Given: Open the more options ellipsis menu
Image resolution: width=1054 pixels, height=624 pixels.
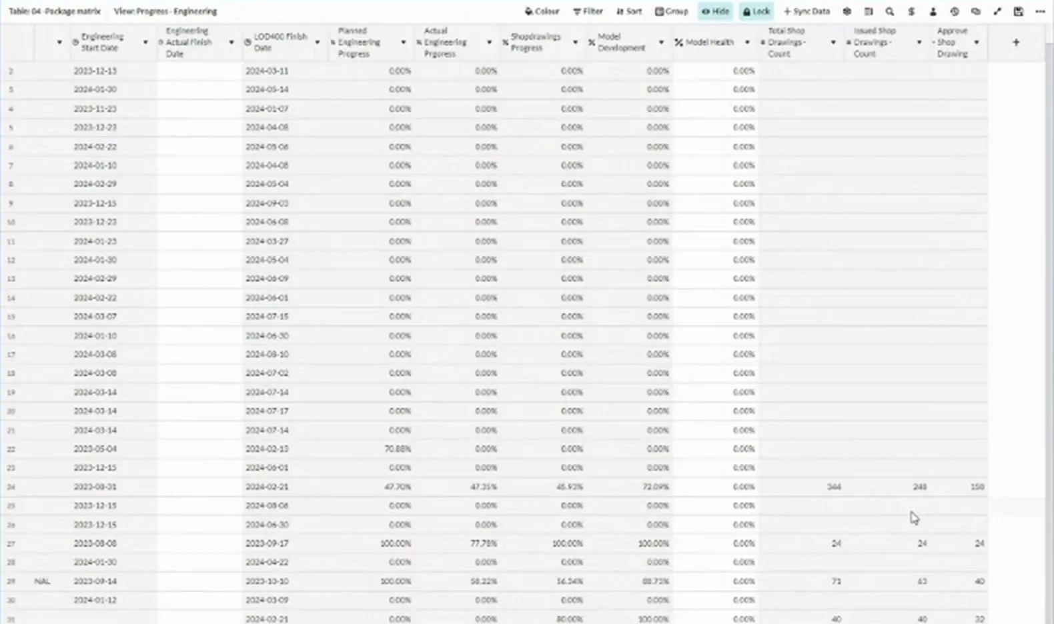Looking at the screenshot, I should point(1040,11).
